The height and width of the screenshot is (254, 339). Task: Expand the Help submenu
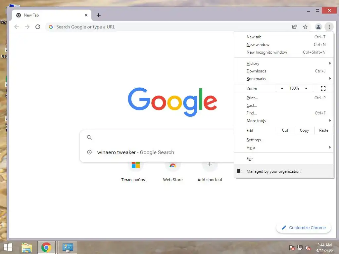pyautogui.click(x=284, y=147)
